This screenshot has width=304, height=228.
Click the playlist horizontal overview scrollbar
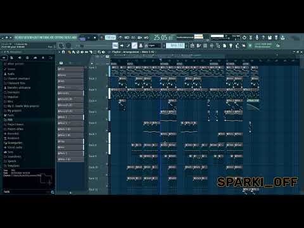click(x=204, y=56)
